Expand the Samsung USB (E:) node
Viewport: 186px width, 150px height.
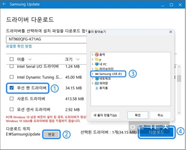tap(93, 74)
